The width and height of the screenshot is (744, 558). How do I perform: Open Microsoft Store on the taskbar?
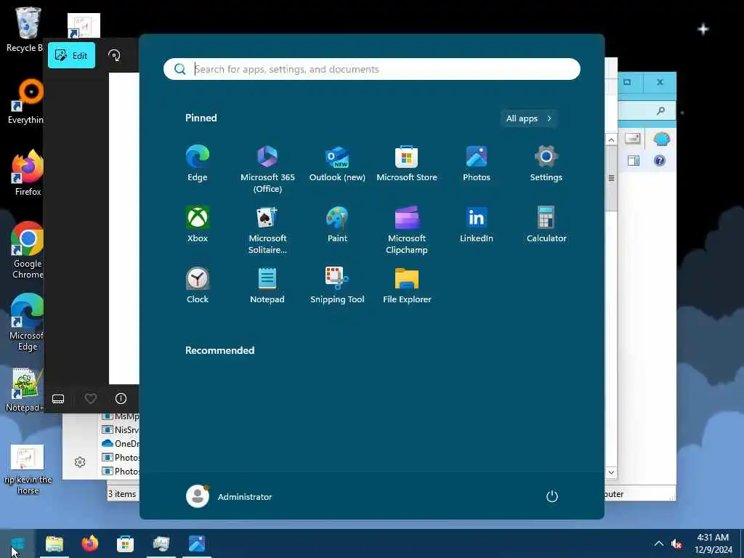[125, 543]
